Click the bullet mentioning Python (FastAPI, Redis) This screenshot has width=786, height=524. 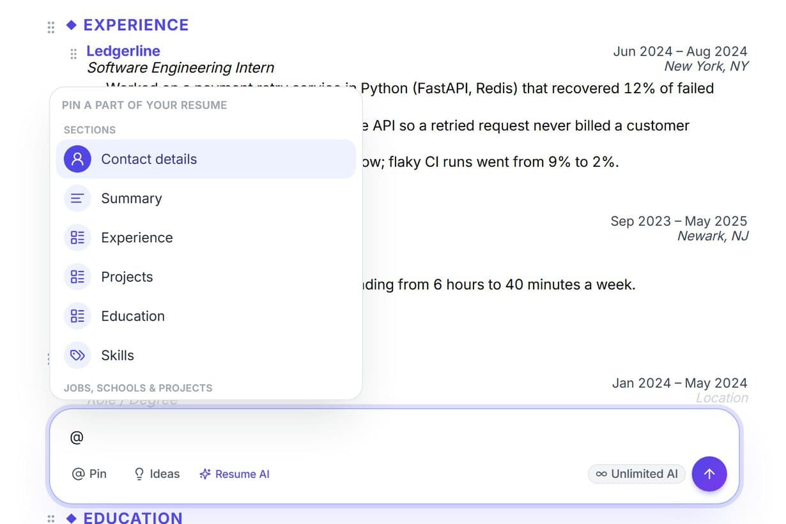point(537,88)
